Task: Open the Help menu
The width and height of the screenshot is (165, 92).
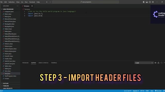Action: point(38,2)
